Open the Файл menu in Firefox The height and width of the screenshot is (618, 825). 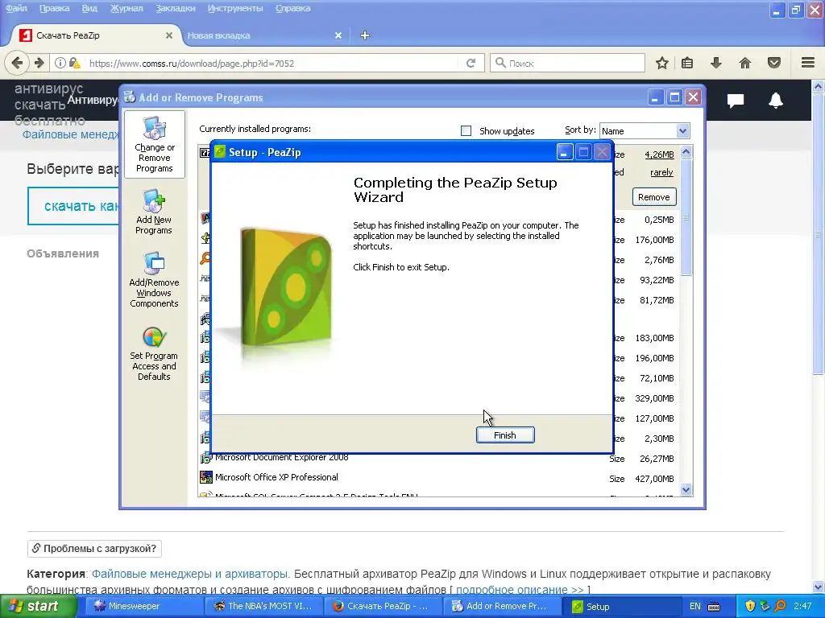[x=16, y=8]
